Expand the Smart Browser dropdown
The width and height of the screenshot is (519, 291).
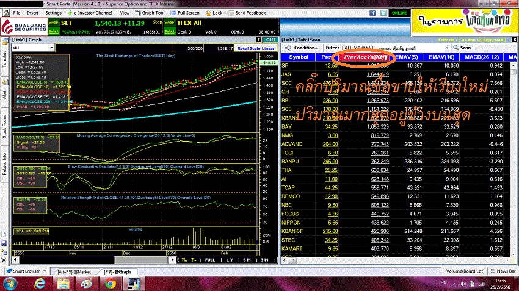pyautogui.click(x=45, y=271)
